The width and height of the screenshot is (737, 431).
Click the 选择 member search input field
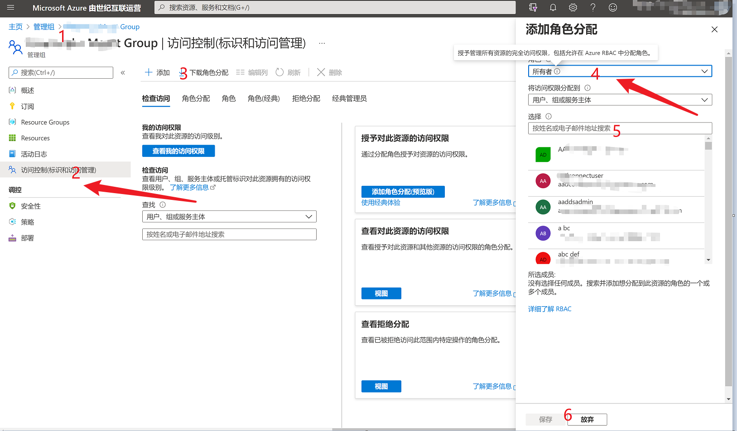[620, 128]
